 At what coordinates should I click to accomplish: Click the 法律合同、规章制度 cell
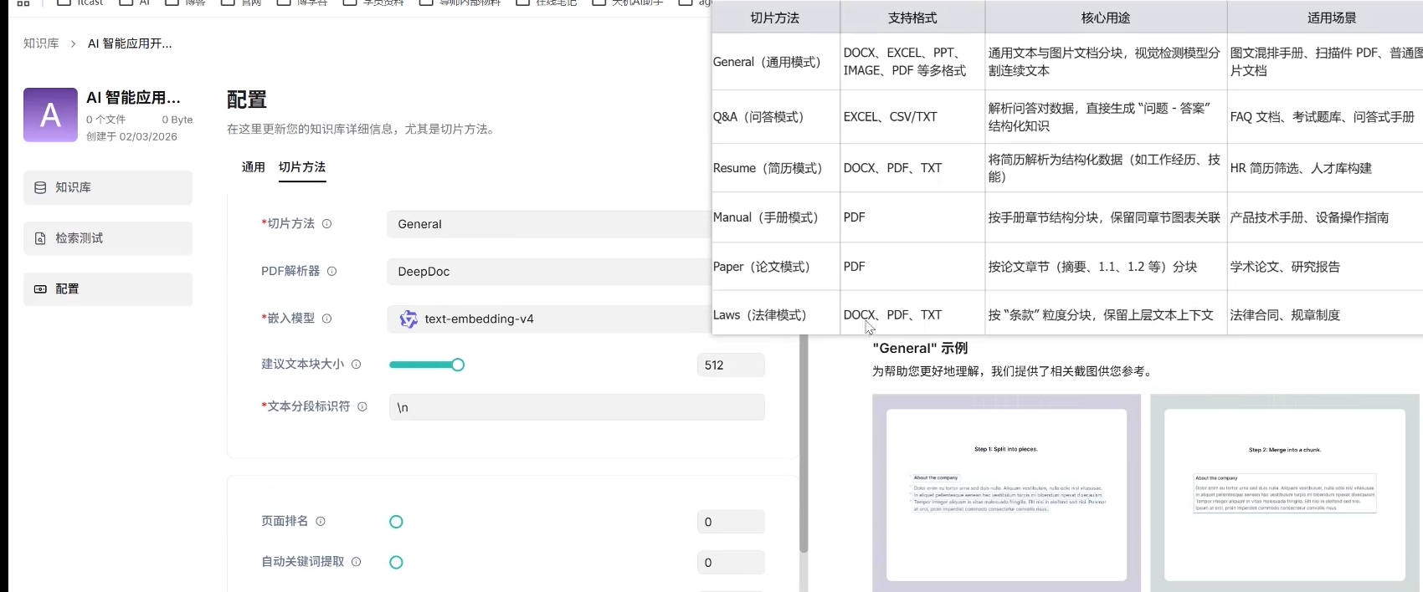[x=1325, y=315]
